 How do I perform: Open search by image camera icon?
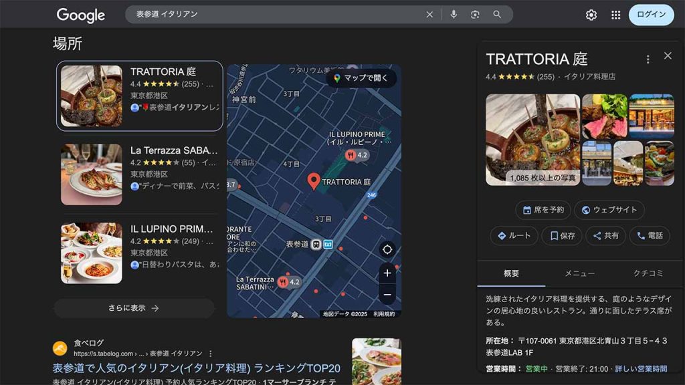tap(475, 15)
